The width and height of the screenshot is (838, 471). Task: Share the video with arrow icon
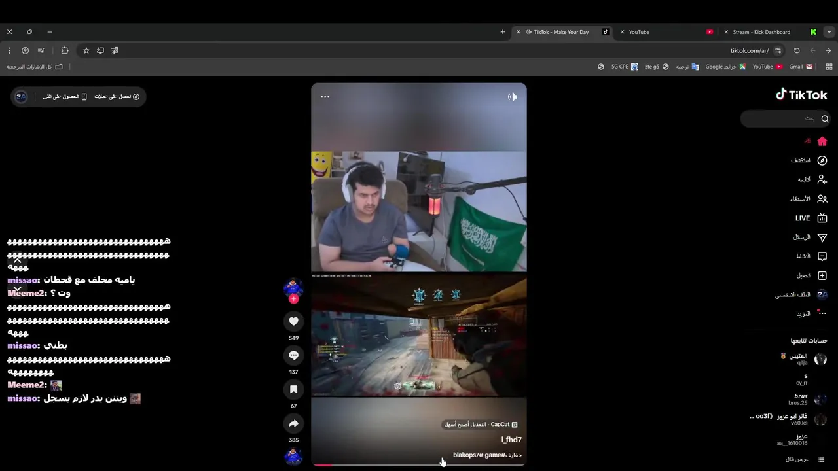click(293, 423)
